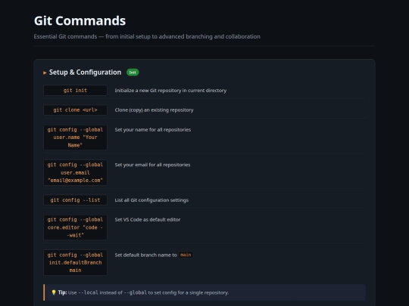Click "Set your name for all repositories"
409x306 pixels.
[153, 130]
